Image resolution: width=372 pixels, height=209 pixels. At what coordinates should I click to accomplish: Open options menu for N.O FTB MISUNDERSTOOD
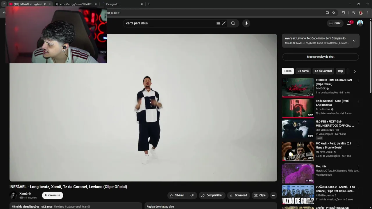point(358,122)
